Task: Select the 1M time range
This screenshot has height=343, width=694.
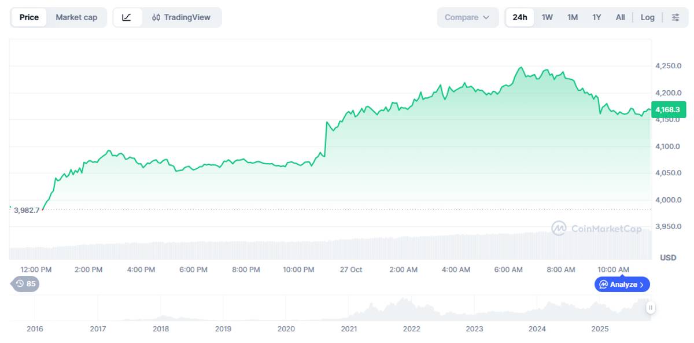Action: tap(573, 17)
